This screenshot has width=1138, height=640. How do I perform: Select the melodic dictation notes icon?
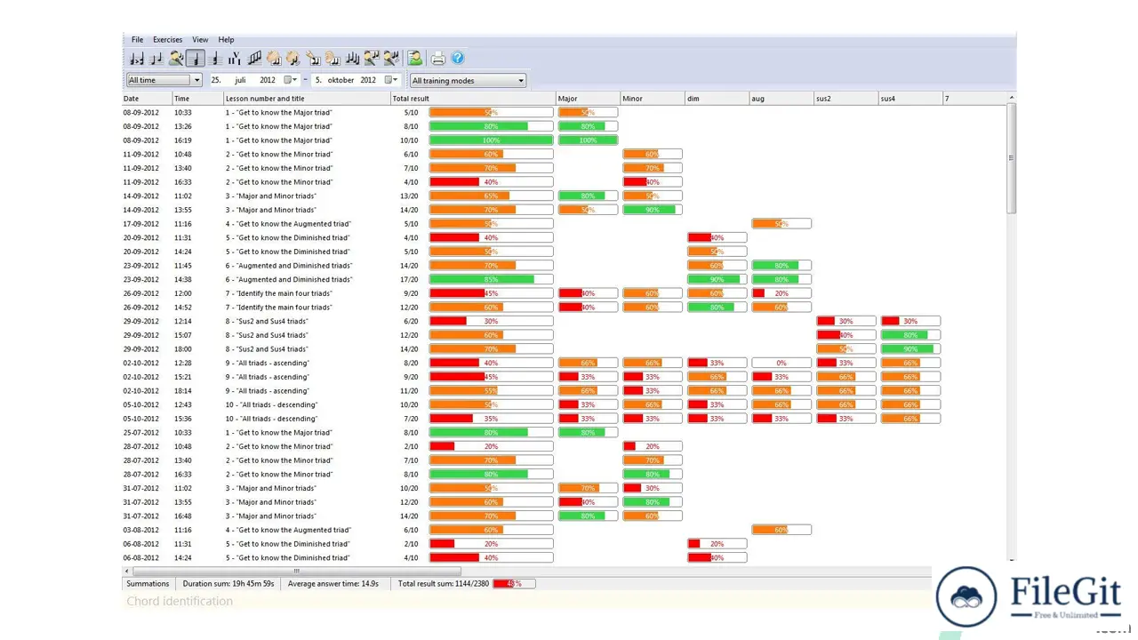point(352,59)
